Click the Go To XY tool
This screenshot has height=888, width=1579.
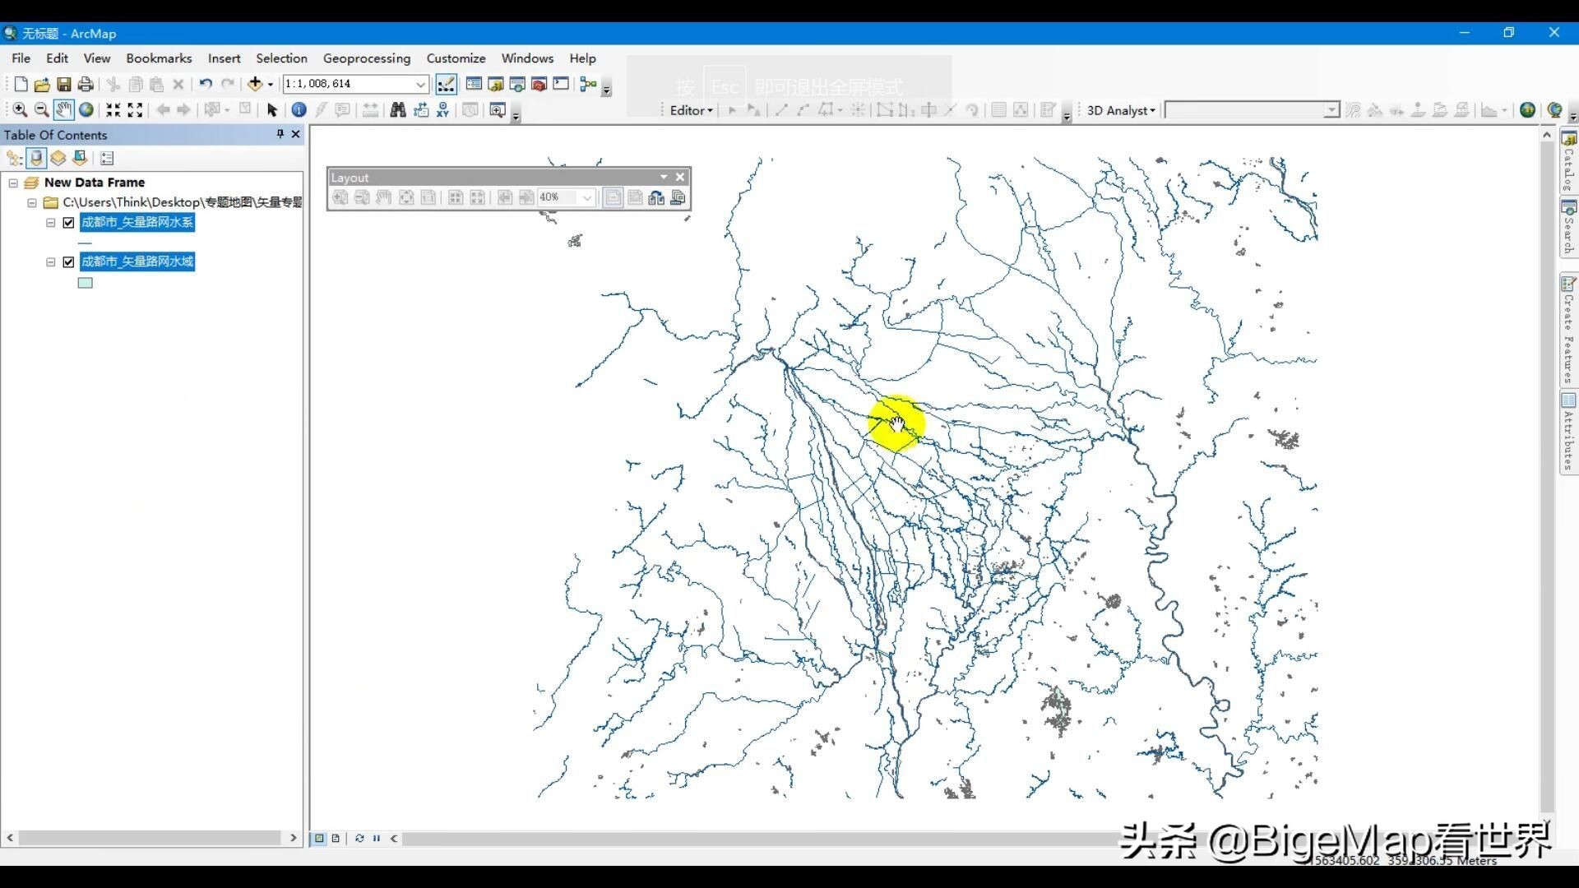coord(442,109)
